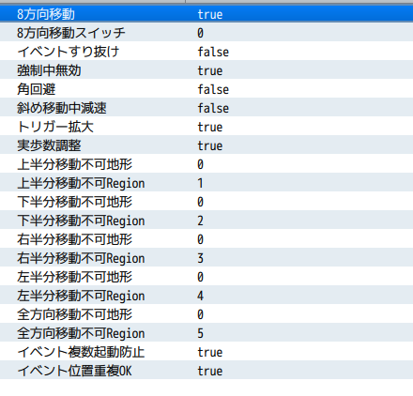The image size is (413, 396).
Task: Select the 8方向移動スイッチ parameter
Action: coord(71,33)
